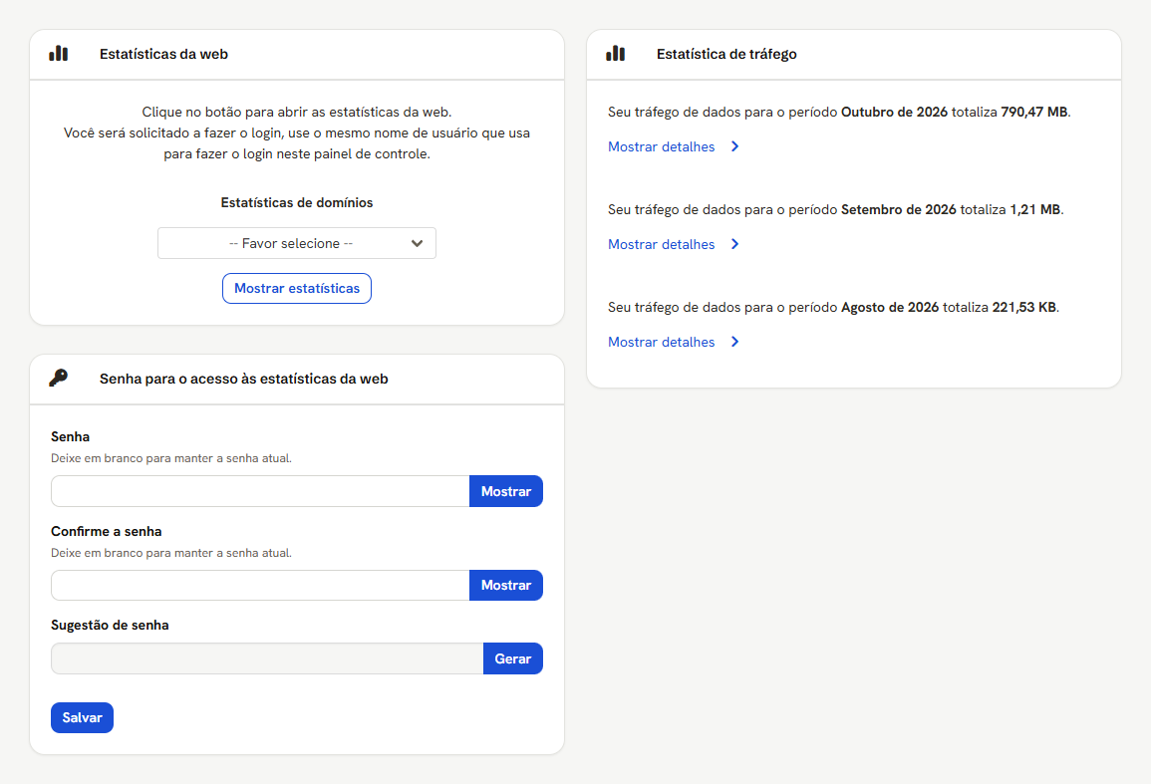Save the password with Salvar button

[82, 717]
